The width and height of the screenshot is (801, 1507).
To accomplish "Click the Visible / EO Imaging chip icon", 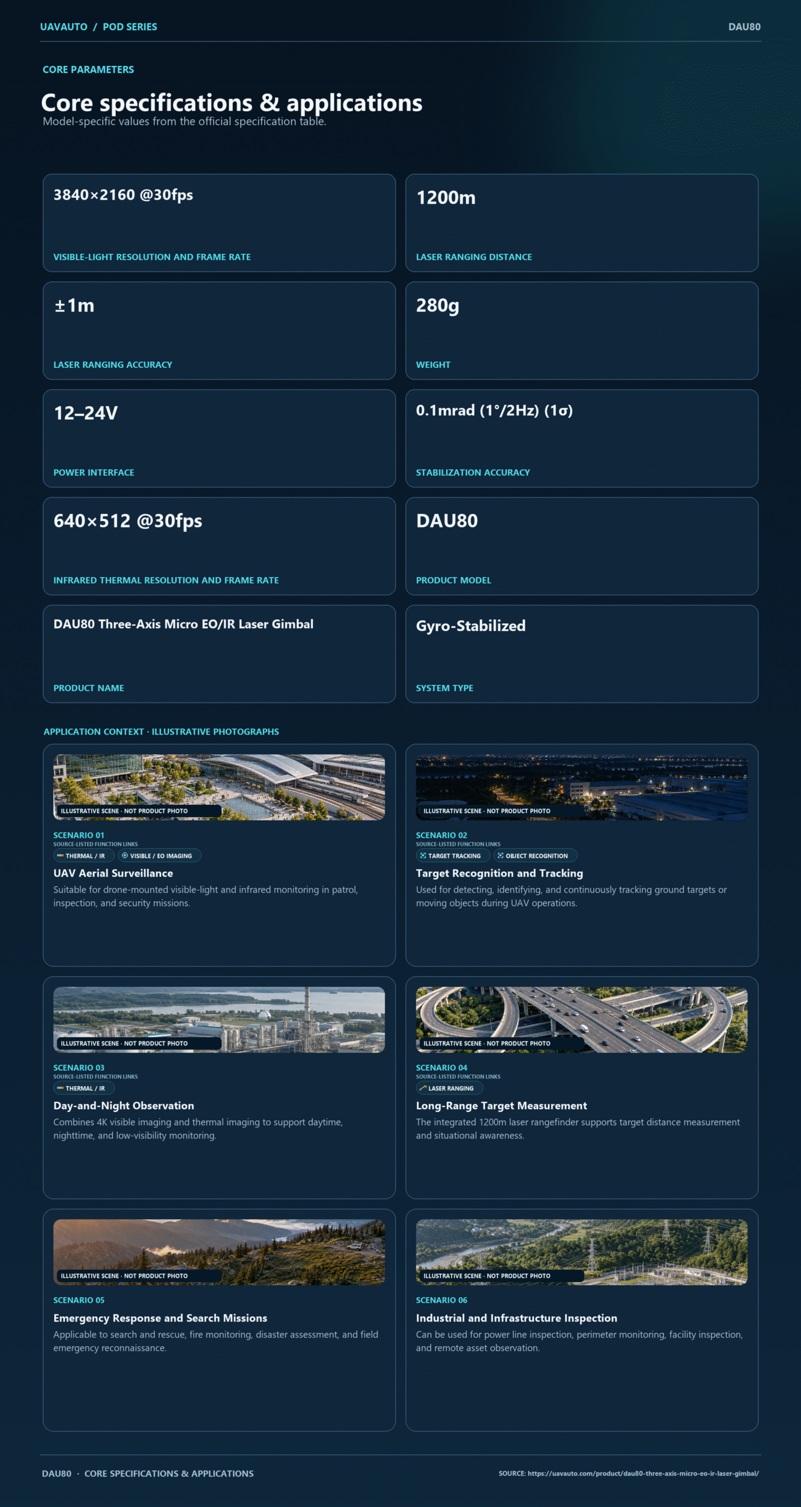I will (x=125, y=856).
